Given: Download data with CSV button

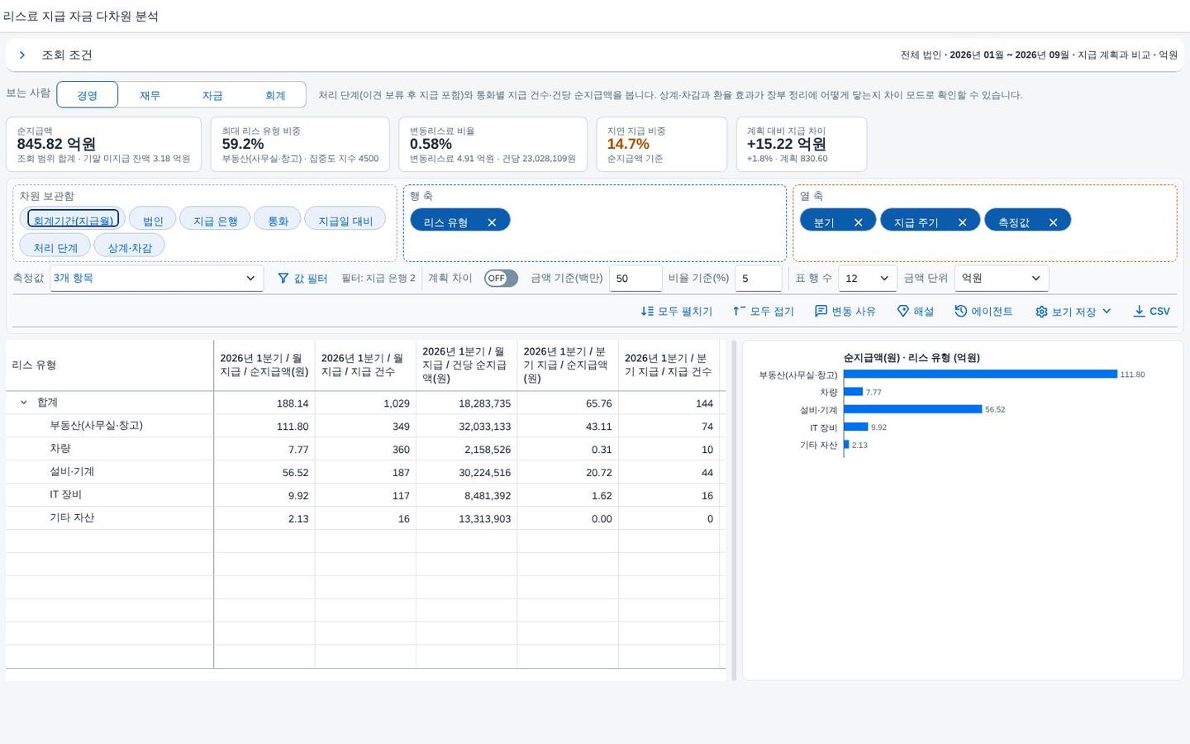Looking at the screenshot, I should 1151,312.
